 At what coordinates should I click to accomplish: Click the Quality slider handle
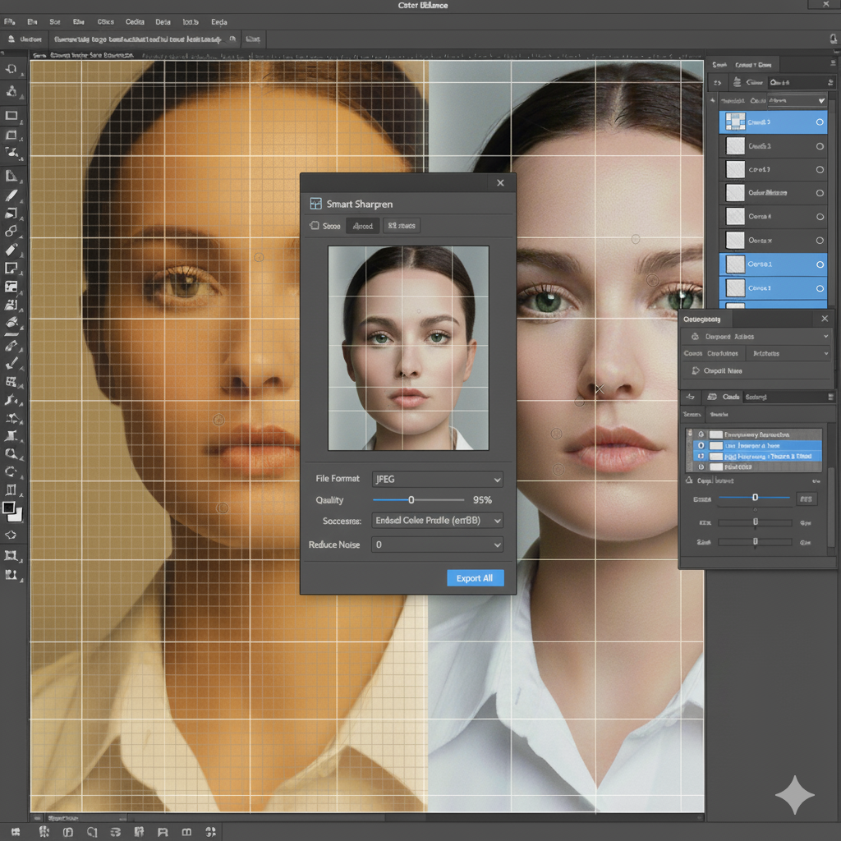click(411, 500)
